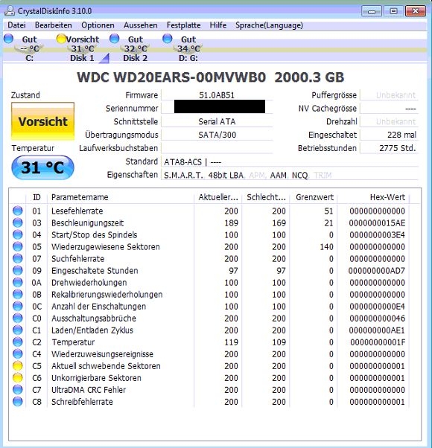Click hex value 000000000AD7 for Eingeschaltete Stunden
This screenshot has width=432, height=448.
[377, 271]
